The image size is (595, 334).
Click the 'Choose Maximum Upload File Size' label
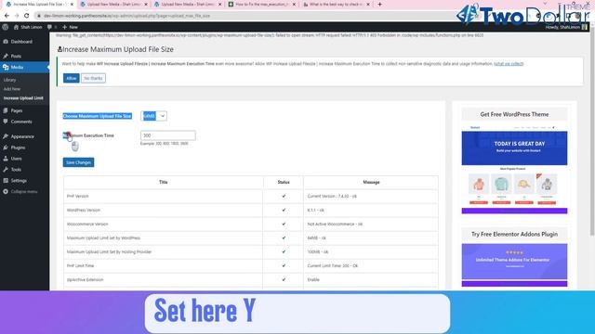(97, 116)
